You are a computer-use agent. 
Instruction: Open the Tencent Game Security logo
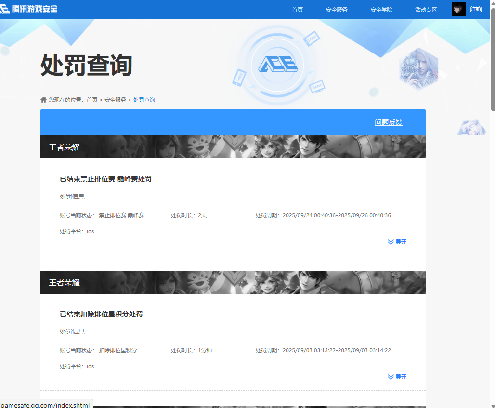pyautogui.click(x=29, y=9)
